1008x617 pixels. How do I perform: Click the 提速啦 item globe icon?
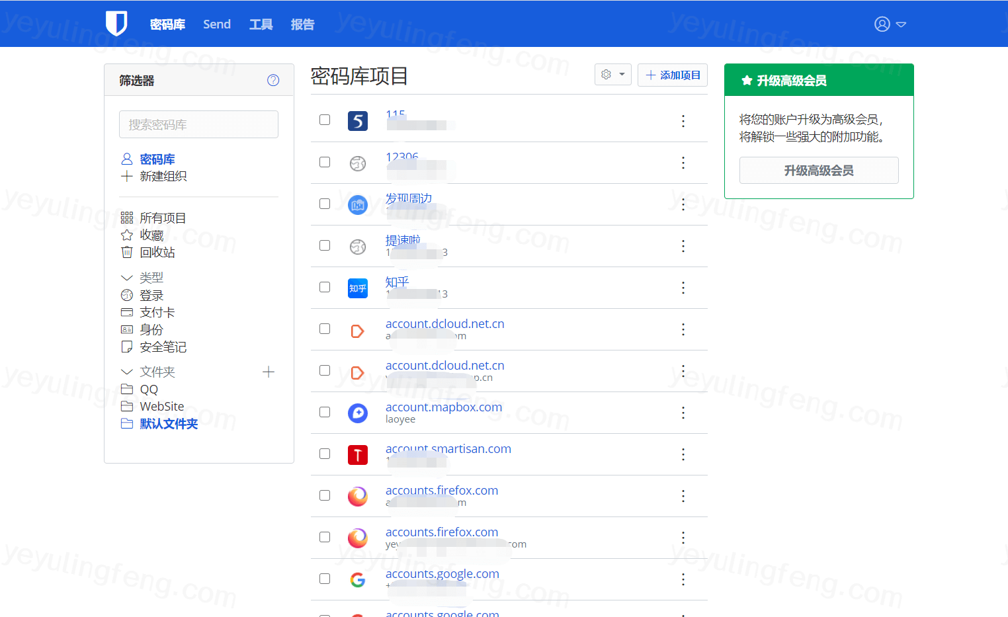pos(358,247)
